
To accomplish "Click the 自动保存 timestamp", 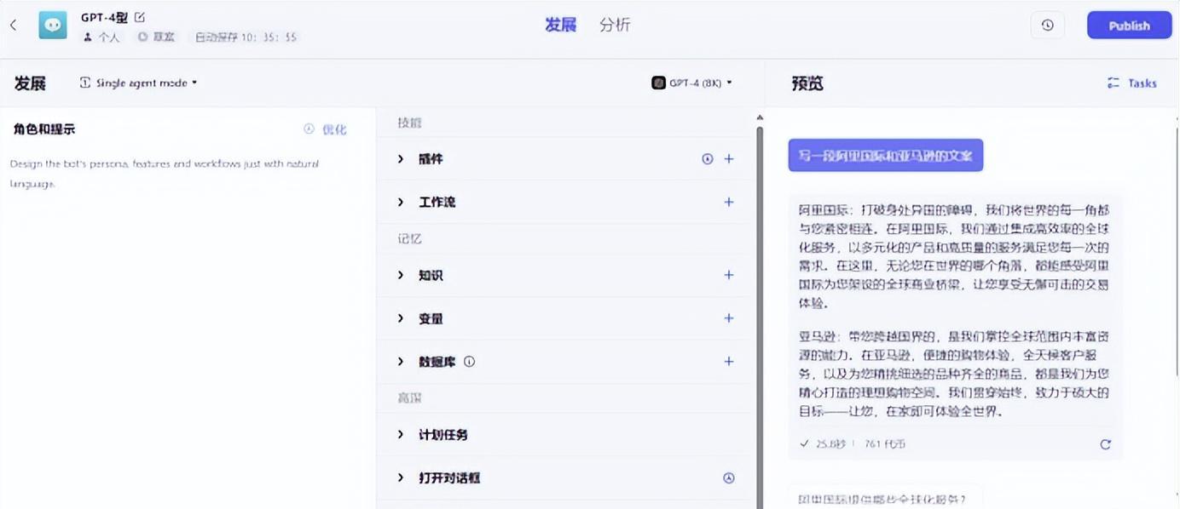I will coord(246,37).
